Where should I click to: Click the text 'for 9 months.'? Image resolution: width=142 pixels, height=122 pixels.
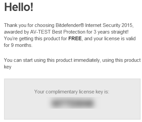[x=18, y=45]
